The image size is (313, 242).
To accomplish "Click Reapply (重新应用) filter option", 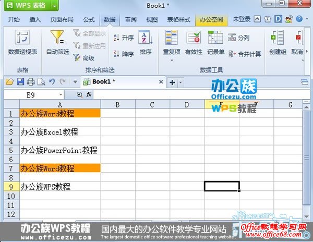I will pos(89,46).
